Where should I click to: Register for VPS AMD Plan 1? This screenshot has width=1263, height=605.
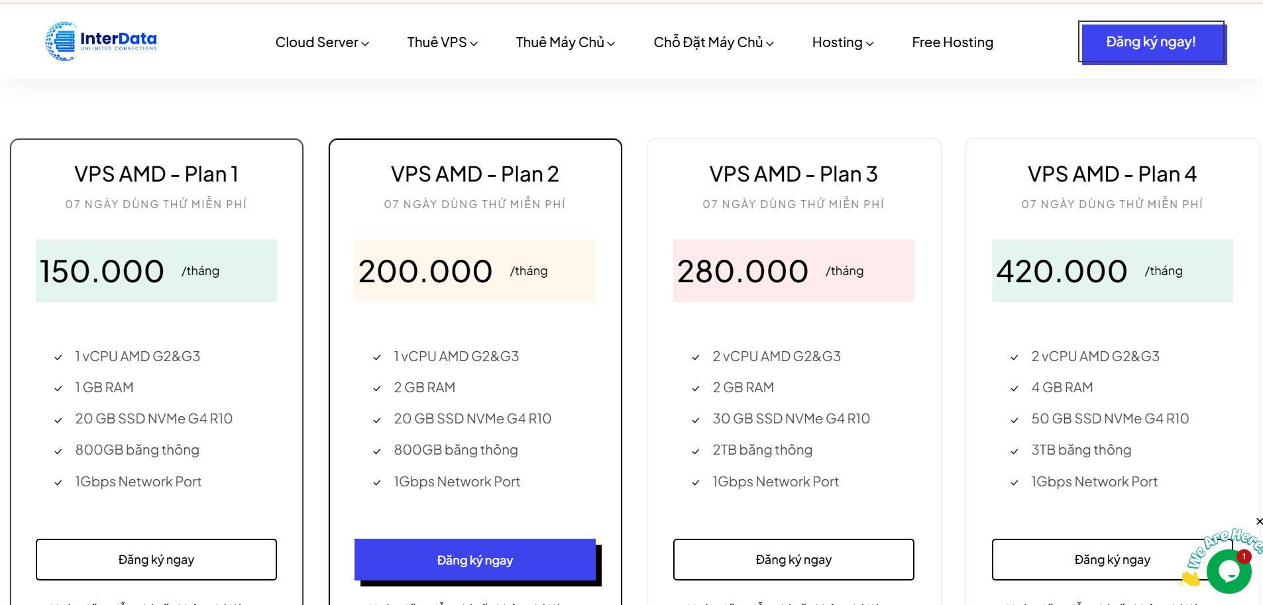pos(156,559)
